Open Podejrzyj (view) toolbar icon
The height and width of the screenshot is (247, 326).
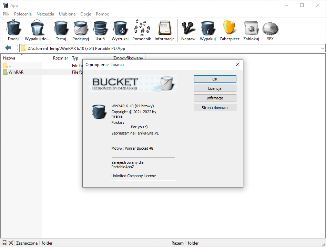81,28
